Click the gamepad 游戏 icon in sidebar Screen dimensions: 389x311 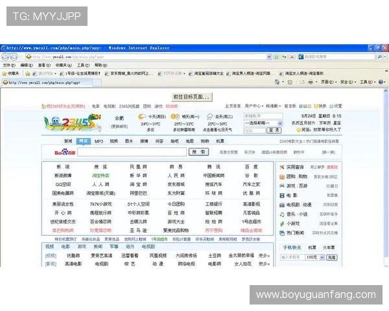pyautogui.click(x=282, y=186)
